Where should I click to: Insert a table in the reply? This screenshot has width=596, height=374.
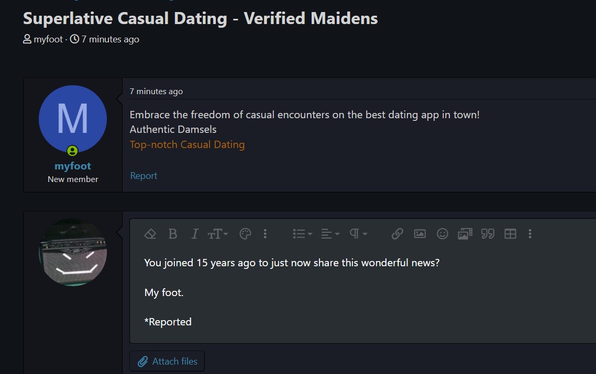tap(510, 234)
